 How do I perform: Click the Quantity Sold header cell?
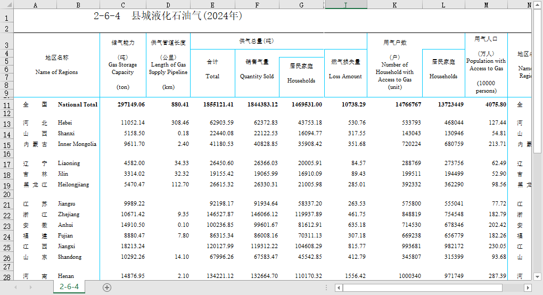(x=257, y=73)
